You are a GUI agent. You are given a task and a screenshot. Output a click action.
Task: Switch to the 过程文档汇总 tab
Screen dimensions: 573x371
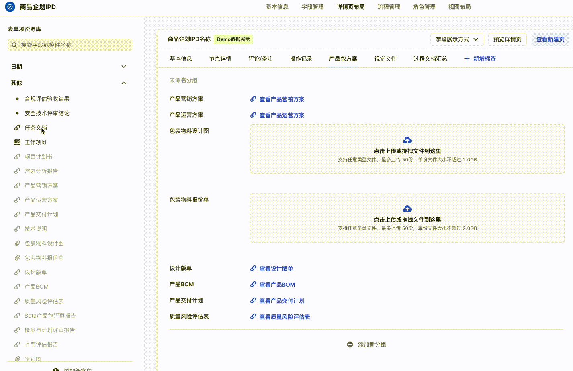(x=430, y=59)
